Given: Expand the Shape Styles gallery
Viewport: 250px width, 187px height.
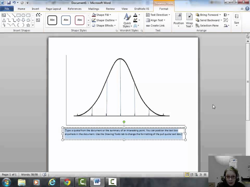Looking at the screenshot, I should tap(88, 25).
